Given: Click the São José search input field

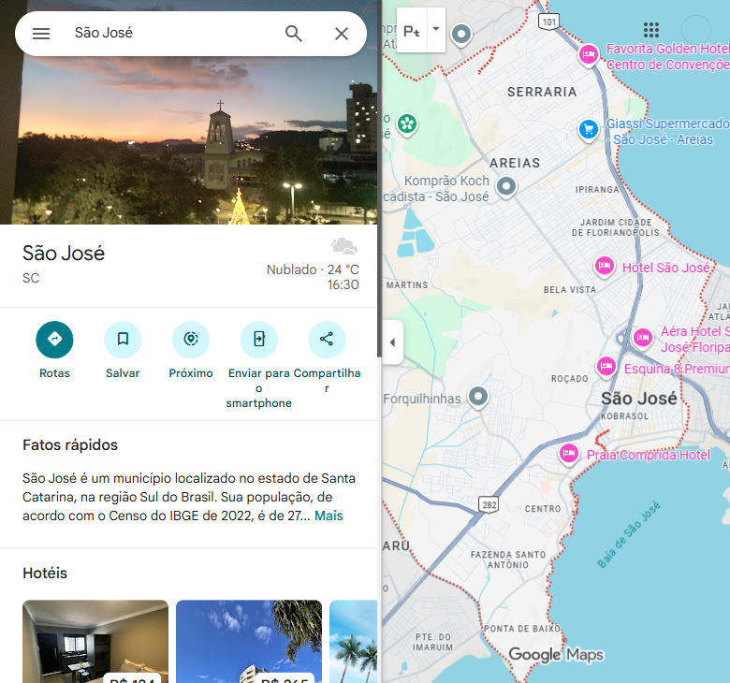Looking at the screenshot, I should pos(172,33).
